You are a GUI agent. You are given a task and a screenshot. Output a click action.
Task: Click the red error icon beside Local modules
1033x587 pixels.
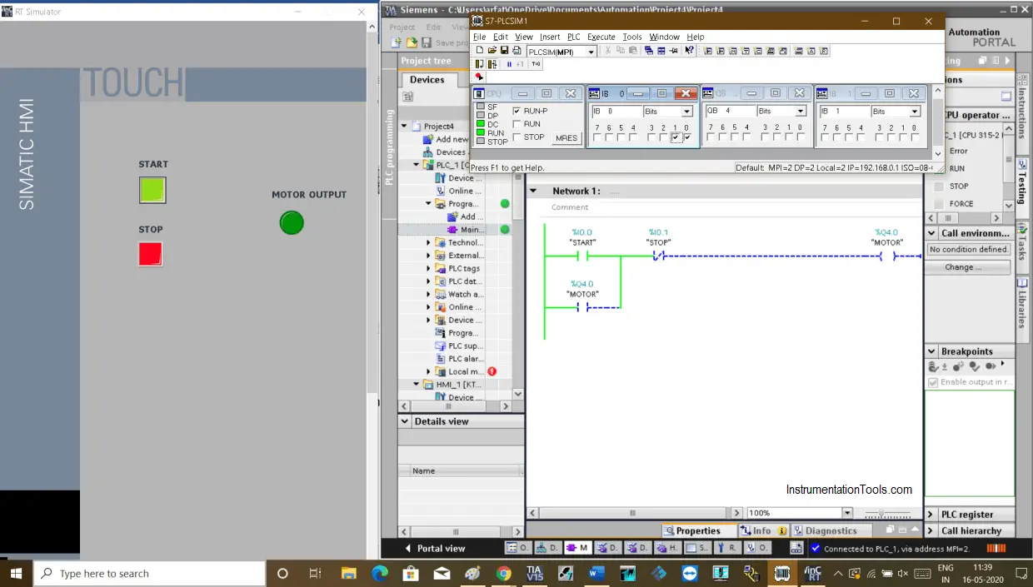tap(492, 371)
